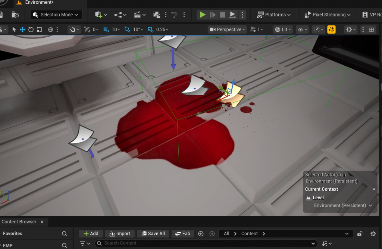Select the translate (move) gizmo tool
382x249 pixels.
tap(22, 29)
